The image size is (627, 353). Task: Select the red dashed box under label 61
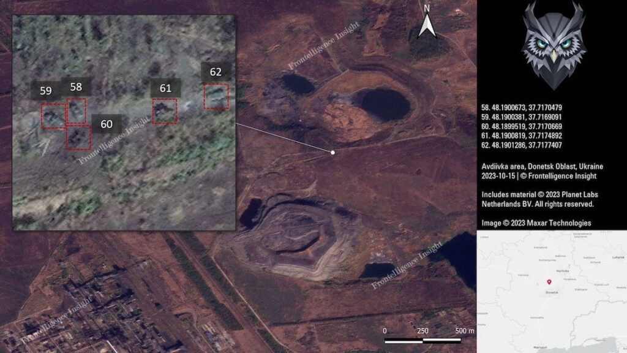(x=164, y=111)
